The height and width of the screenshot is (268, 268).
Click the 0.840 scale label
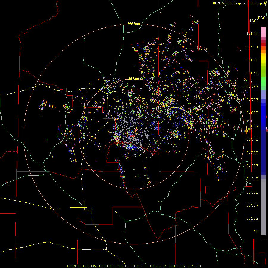(x=252, y=73)
